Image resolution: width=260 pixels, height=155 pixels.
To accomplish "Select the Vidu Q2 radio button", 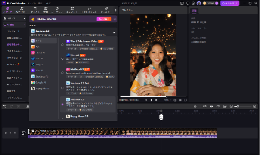I will pyautogui.click(x=62, y=59).
